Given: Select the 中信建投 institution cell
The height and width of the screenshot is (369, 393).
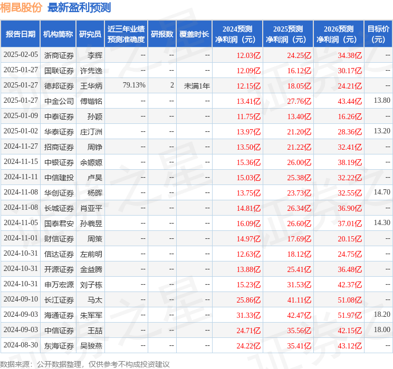Looking at the screenshot, I should coord(59,177).
